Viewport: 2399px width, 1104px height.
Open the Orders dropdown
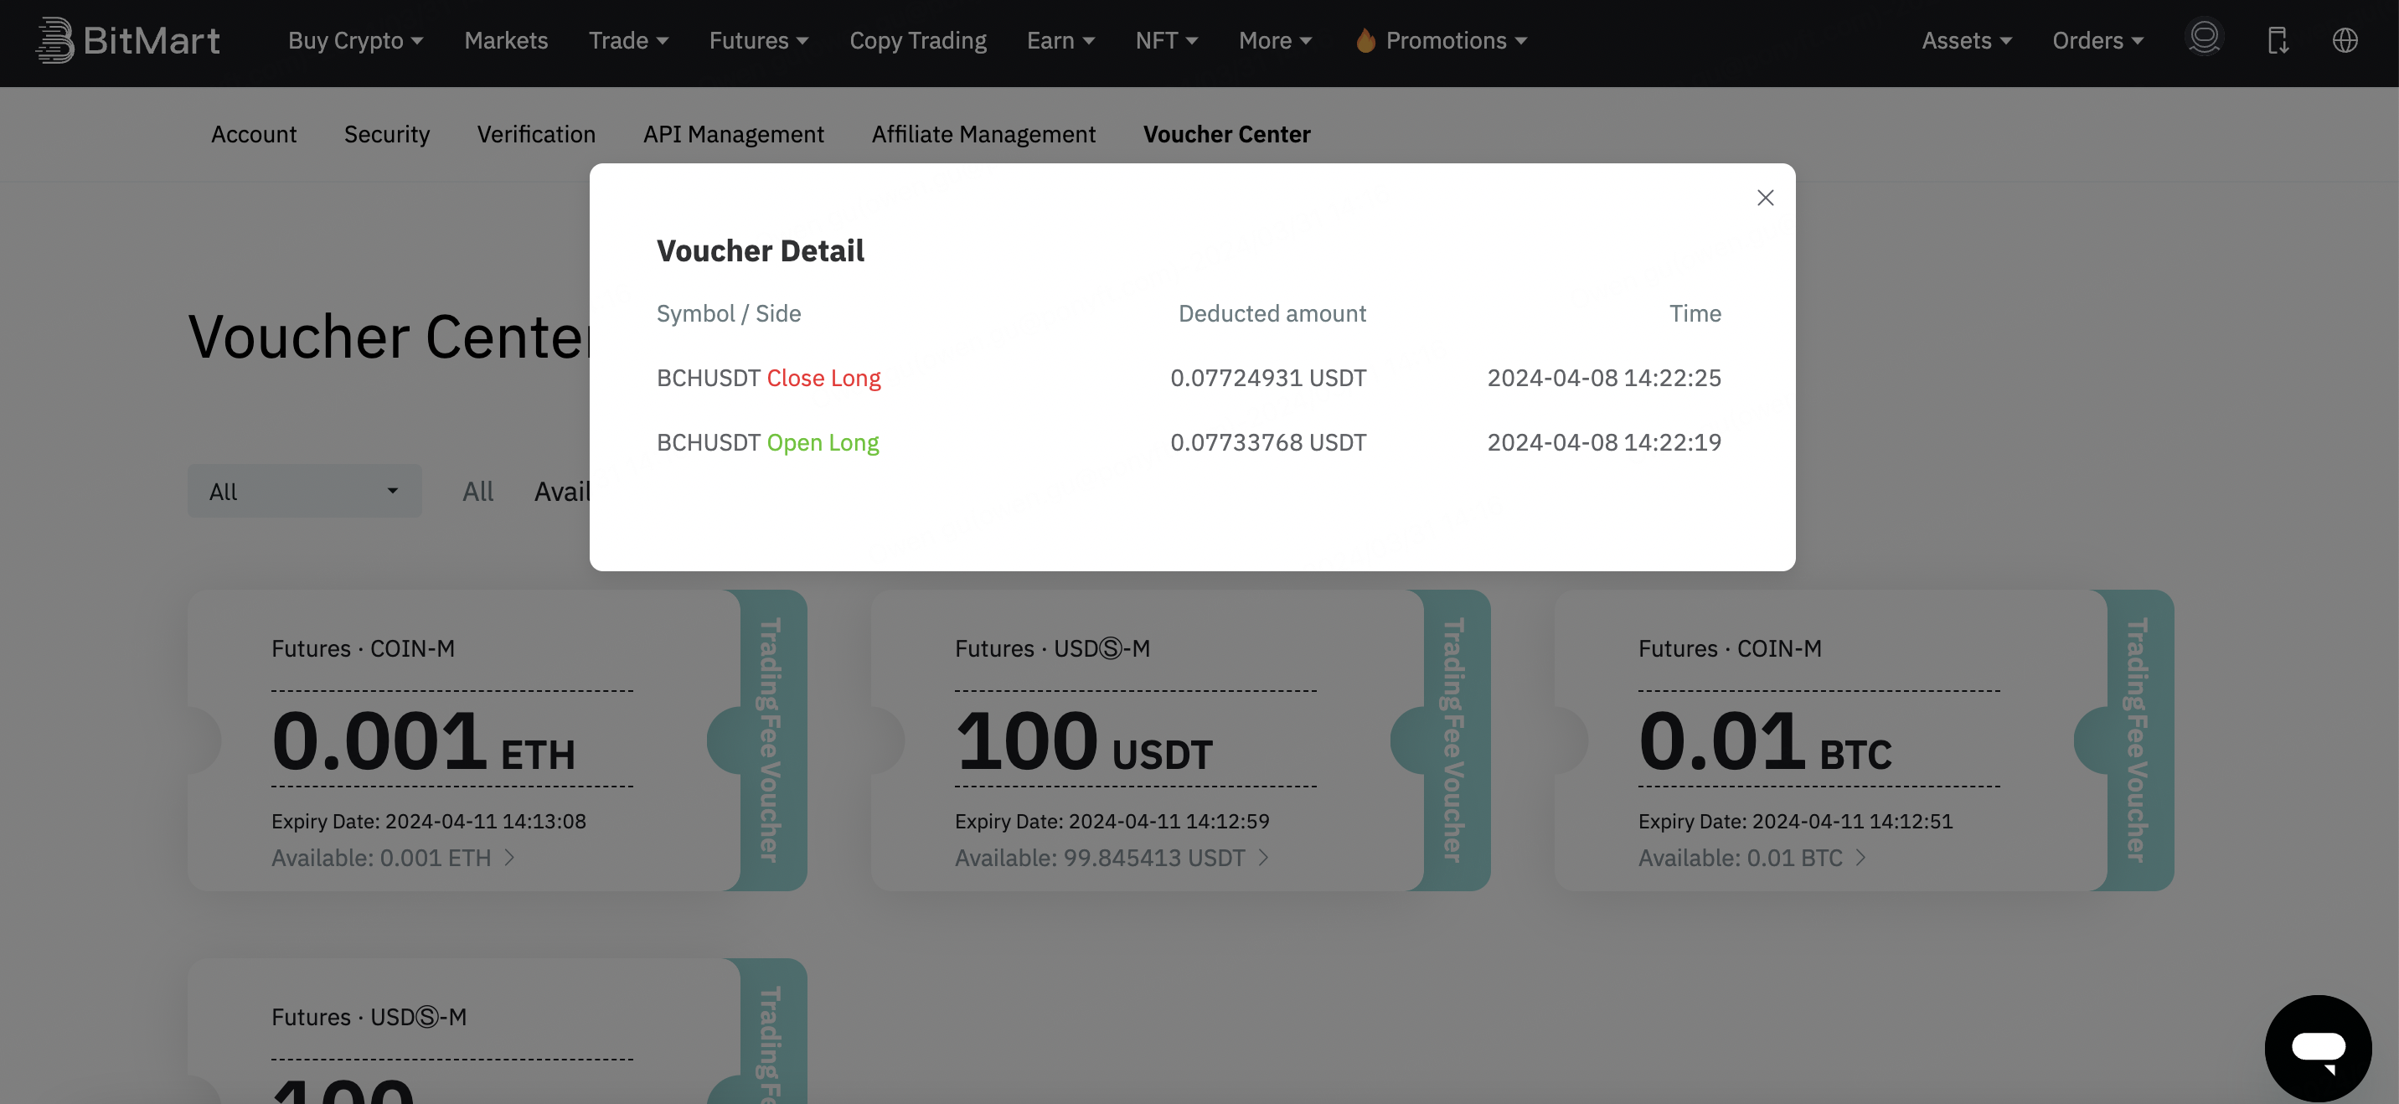[x=2098, y=40]
